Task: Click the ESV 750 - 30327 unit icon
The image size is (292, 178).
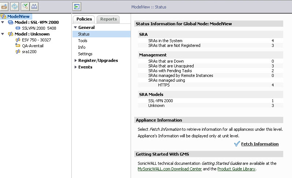Action: [x=18, y=40]
